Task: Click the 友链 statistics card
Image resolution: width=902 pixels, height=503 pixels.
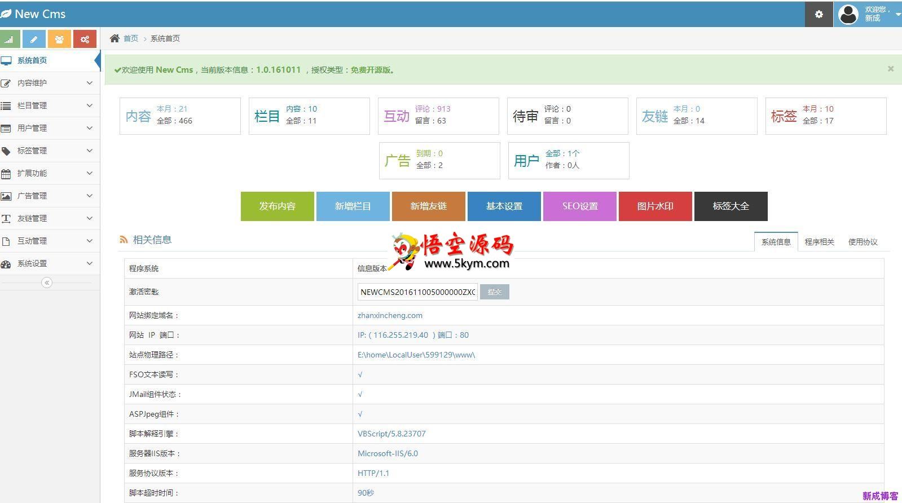Action: [x=697, y=116]
